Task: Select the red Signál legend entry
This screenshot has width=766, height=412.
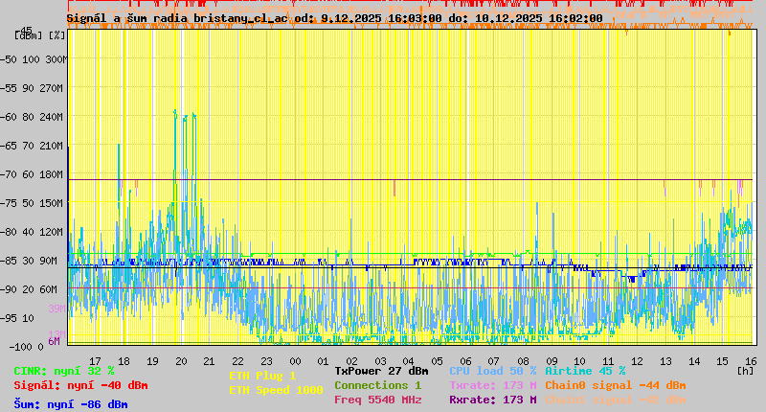Action: coord(80,385)
